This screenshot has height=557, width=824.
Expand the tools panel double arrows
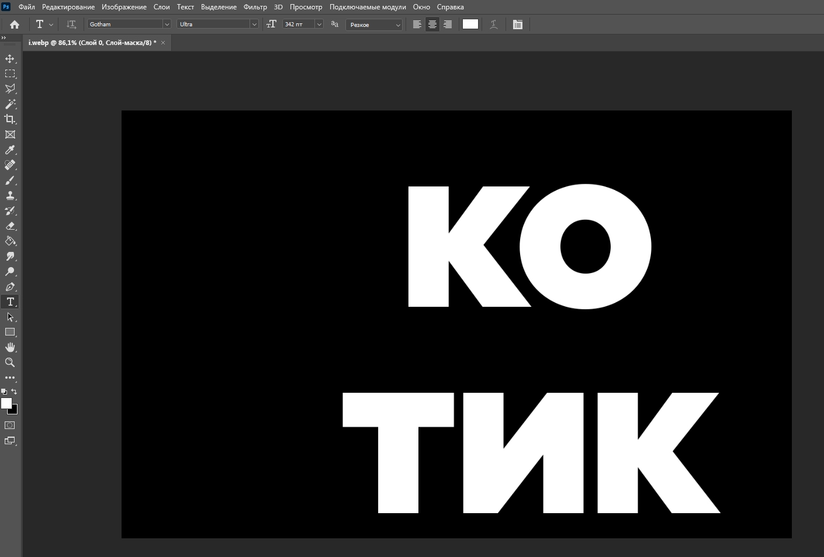[4, 38]
